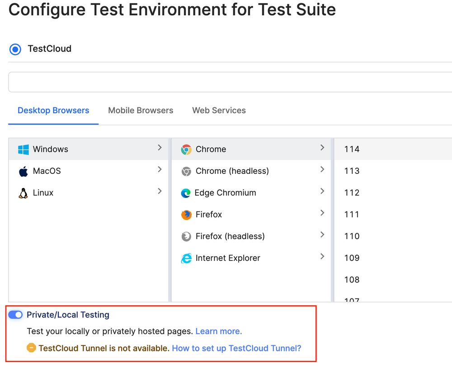Select the TestCloud radio button
Image resolution: width=452 pixels, height=370 pixels.
click(x=15, y=49)
